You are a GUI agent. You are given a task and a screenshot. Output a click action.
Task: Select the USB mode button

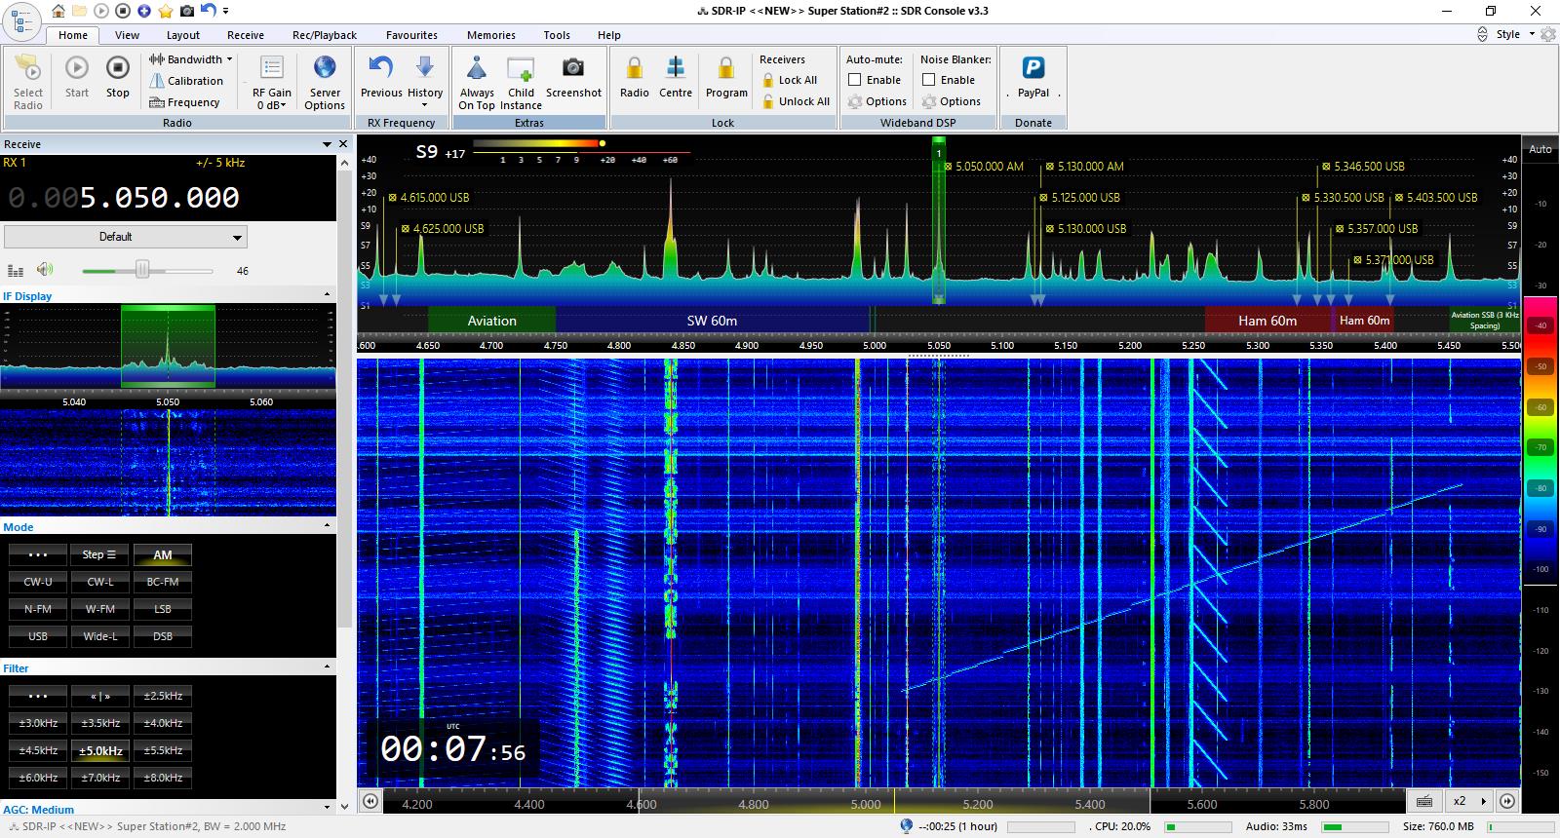coord(38,636)
